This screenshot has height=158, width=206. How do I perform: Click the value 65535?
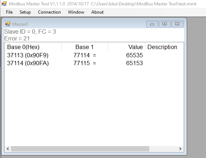click(x=134, y=55)
